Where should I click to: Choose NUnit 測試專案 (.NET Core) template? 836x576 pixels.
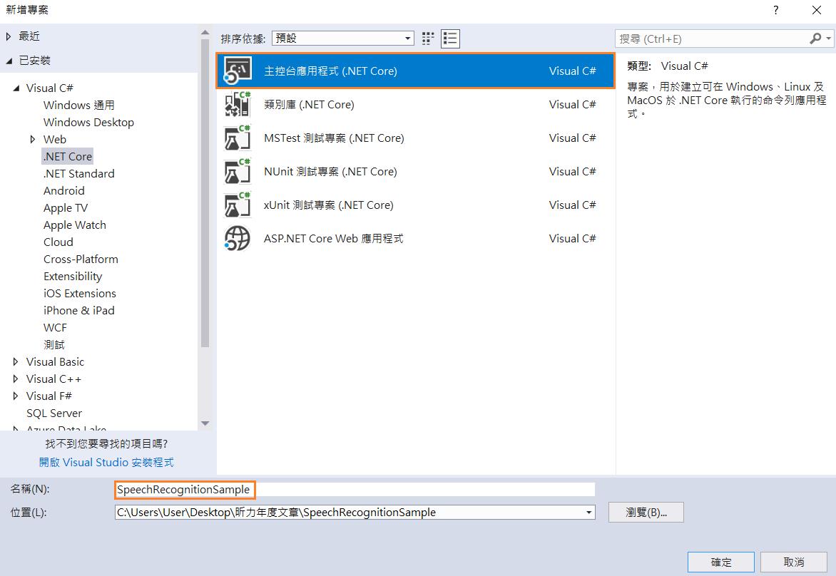click(x=415, y=172)
